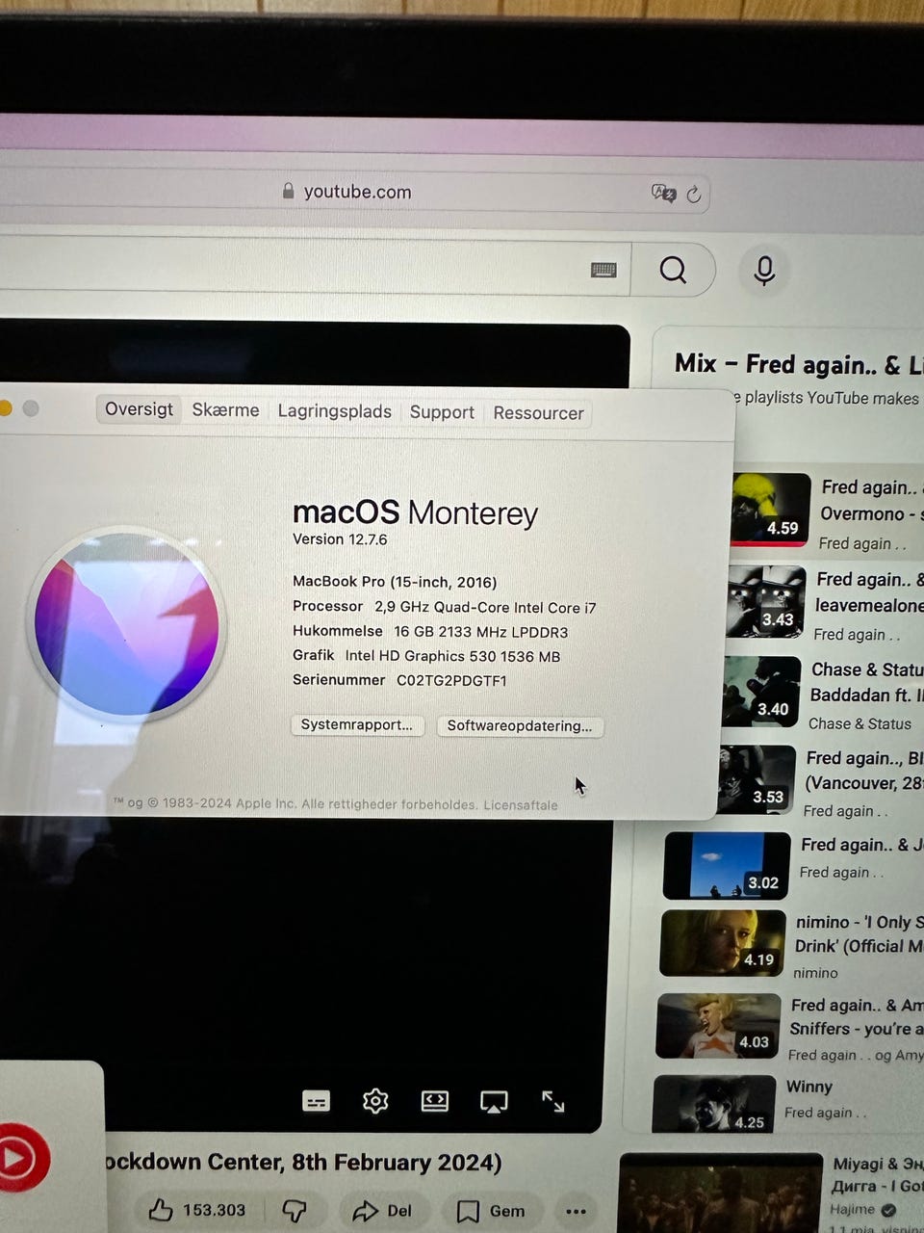
Task: Click the macOS Monterey logo image
Action: tap(126, 624)
